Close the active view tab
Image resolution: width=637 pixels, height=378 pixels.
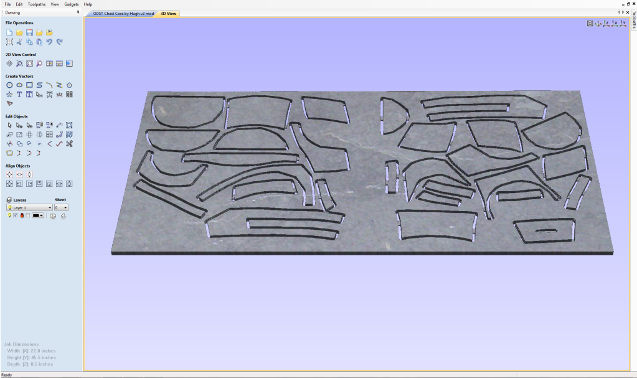pos(628,12)
